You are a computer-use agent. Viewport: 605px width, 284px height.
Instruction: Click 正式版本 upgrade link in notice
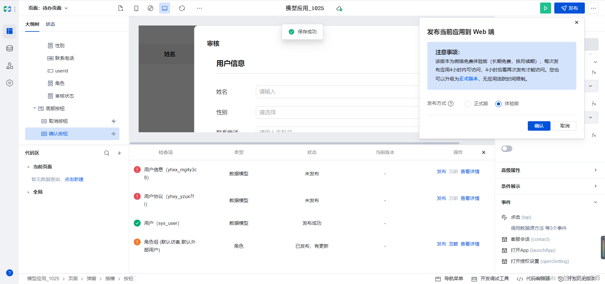pyautogui.click(x=469, y=79)
